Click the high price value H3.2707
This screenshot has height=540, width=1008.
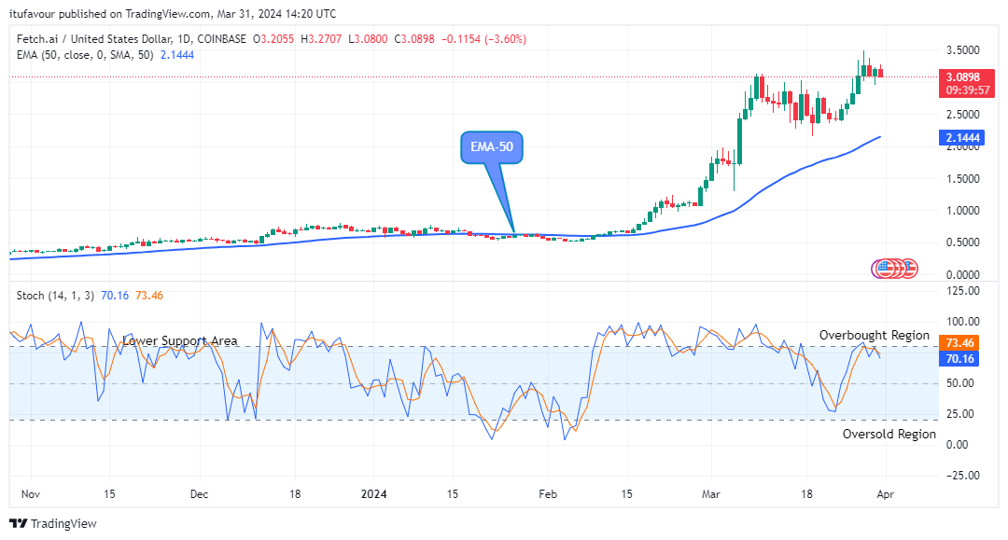(x=321, y=39)
